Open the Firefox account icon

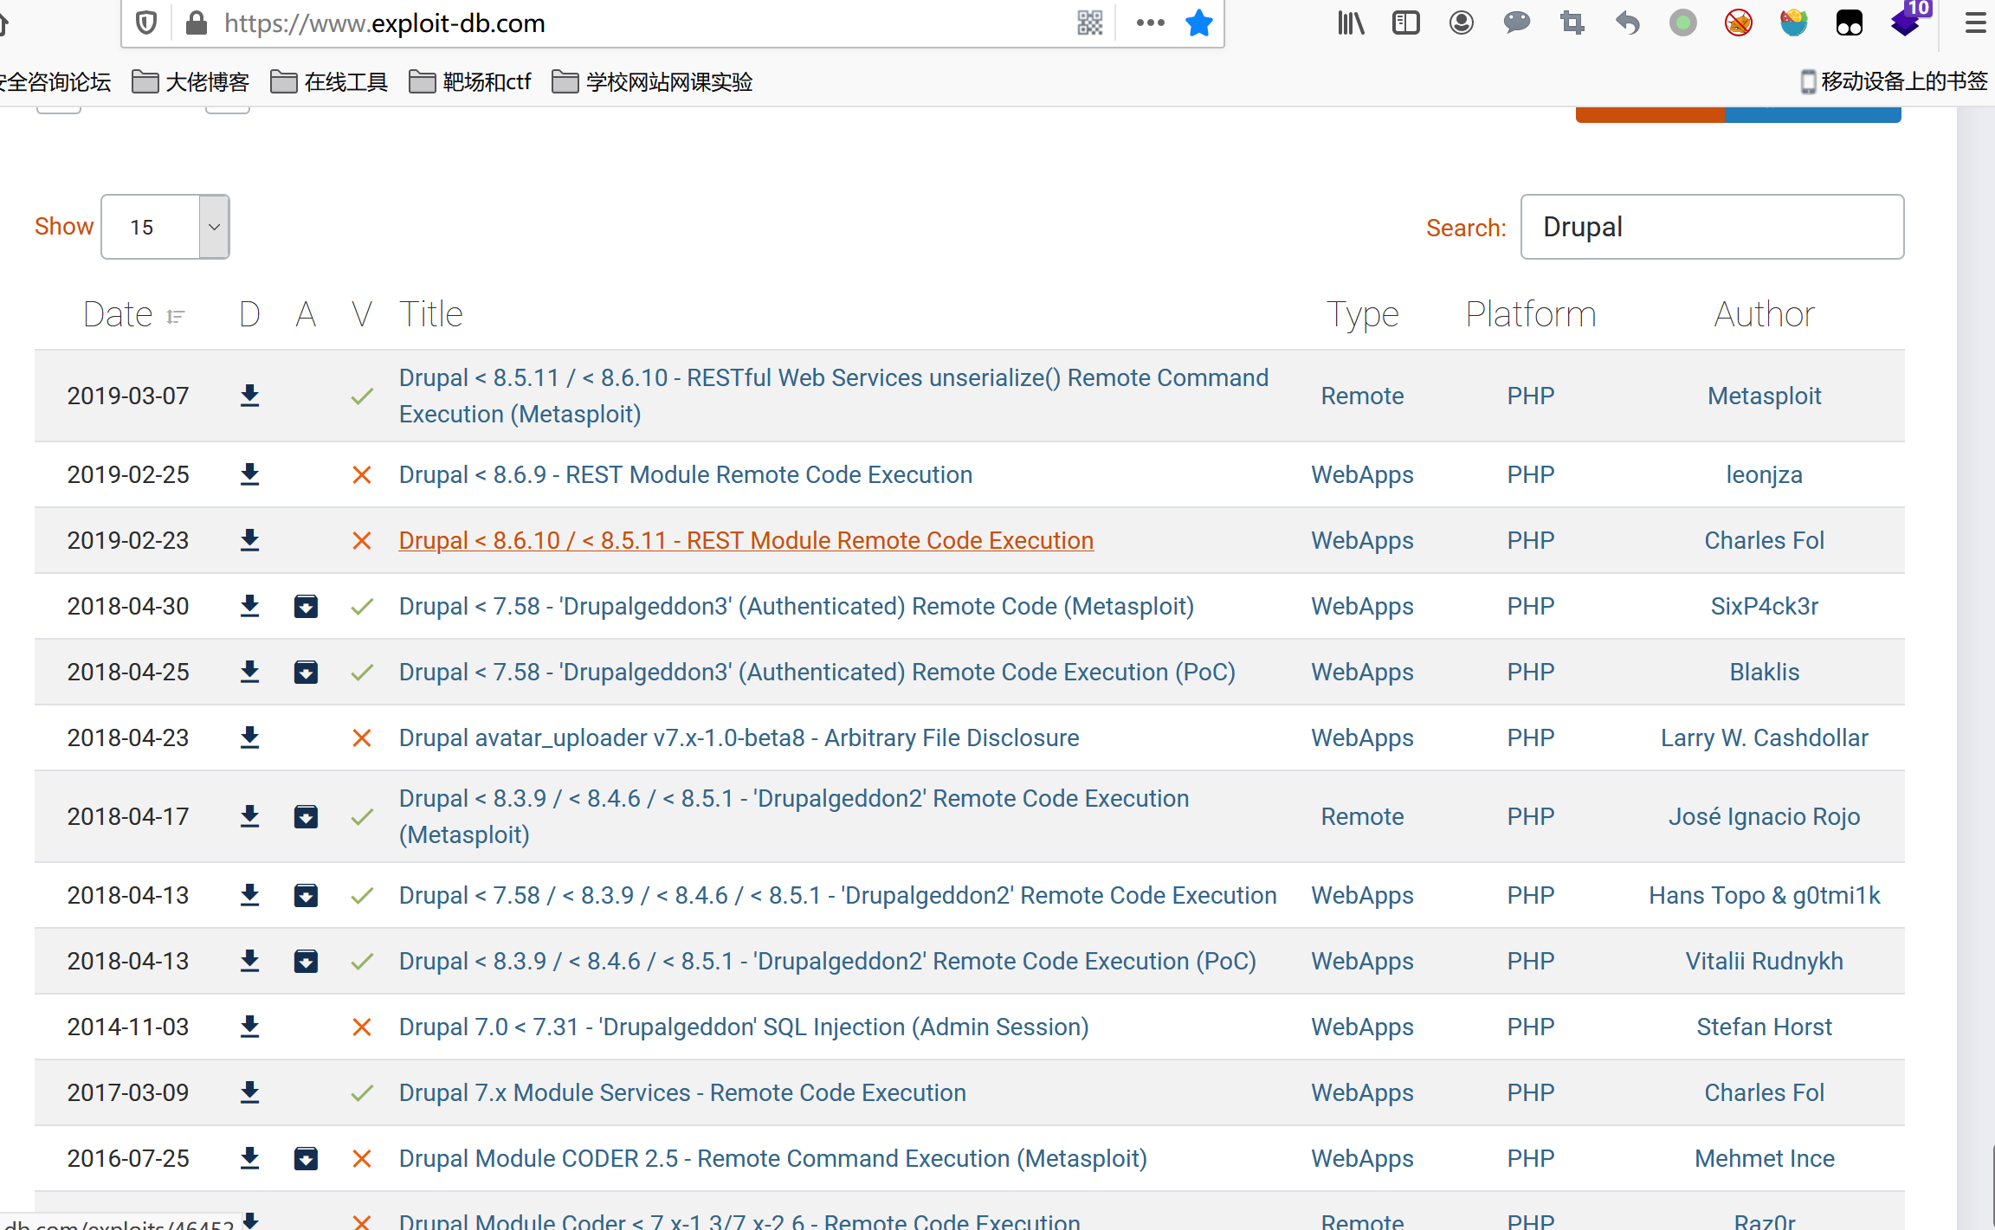click(1462, 23)
